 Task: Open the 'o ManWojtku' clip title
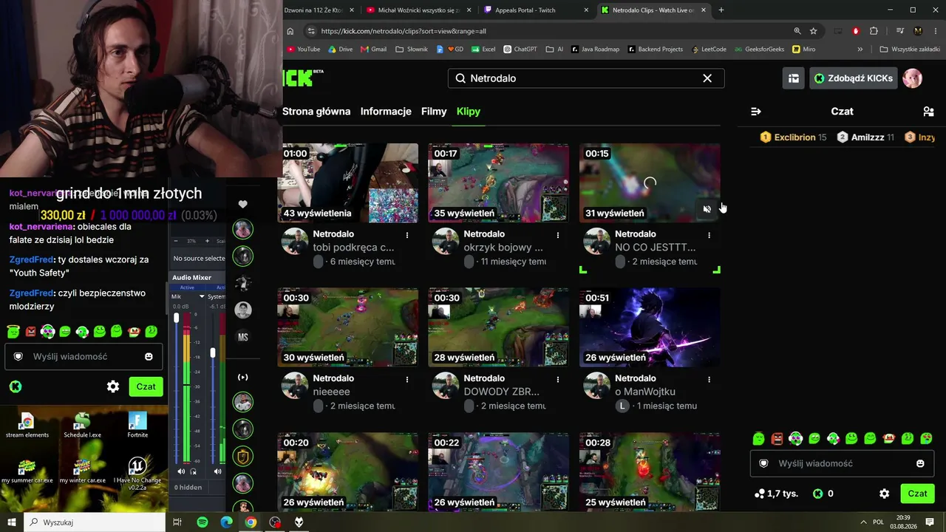click(645, 392)
